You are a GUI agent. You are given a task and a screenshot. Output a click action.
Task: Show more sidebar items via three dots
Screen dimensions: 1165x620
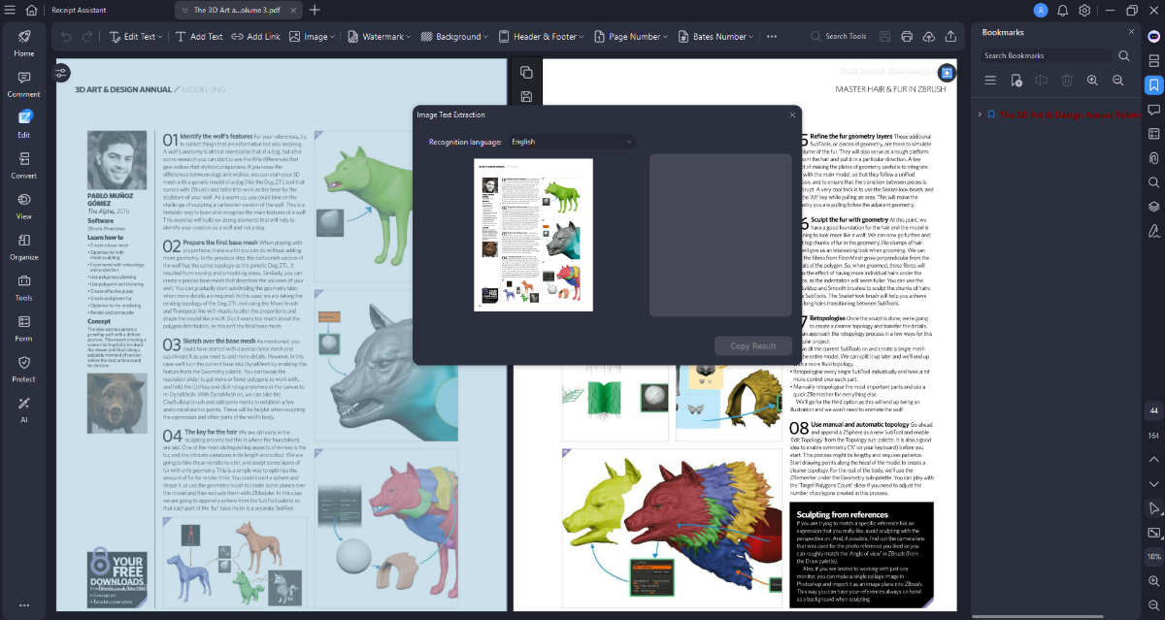tap(23, 604)
